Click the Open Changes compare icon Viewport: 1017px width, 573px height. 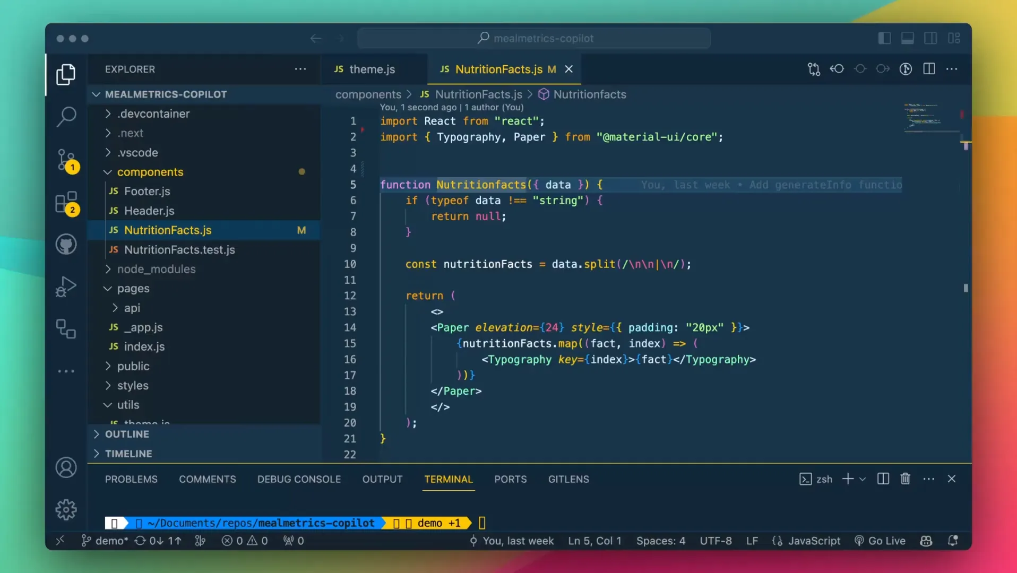pyautogui.click(x=814, y=69)
